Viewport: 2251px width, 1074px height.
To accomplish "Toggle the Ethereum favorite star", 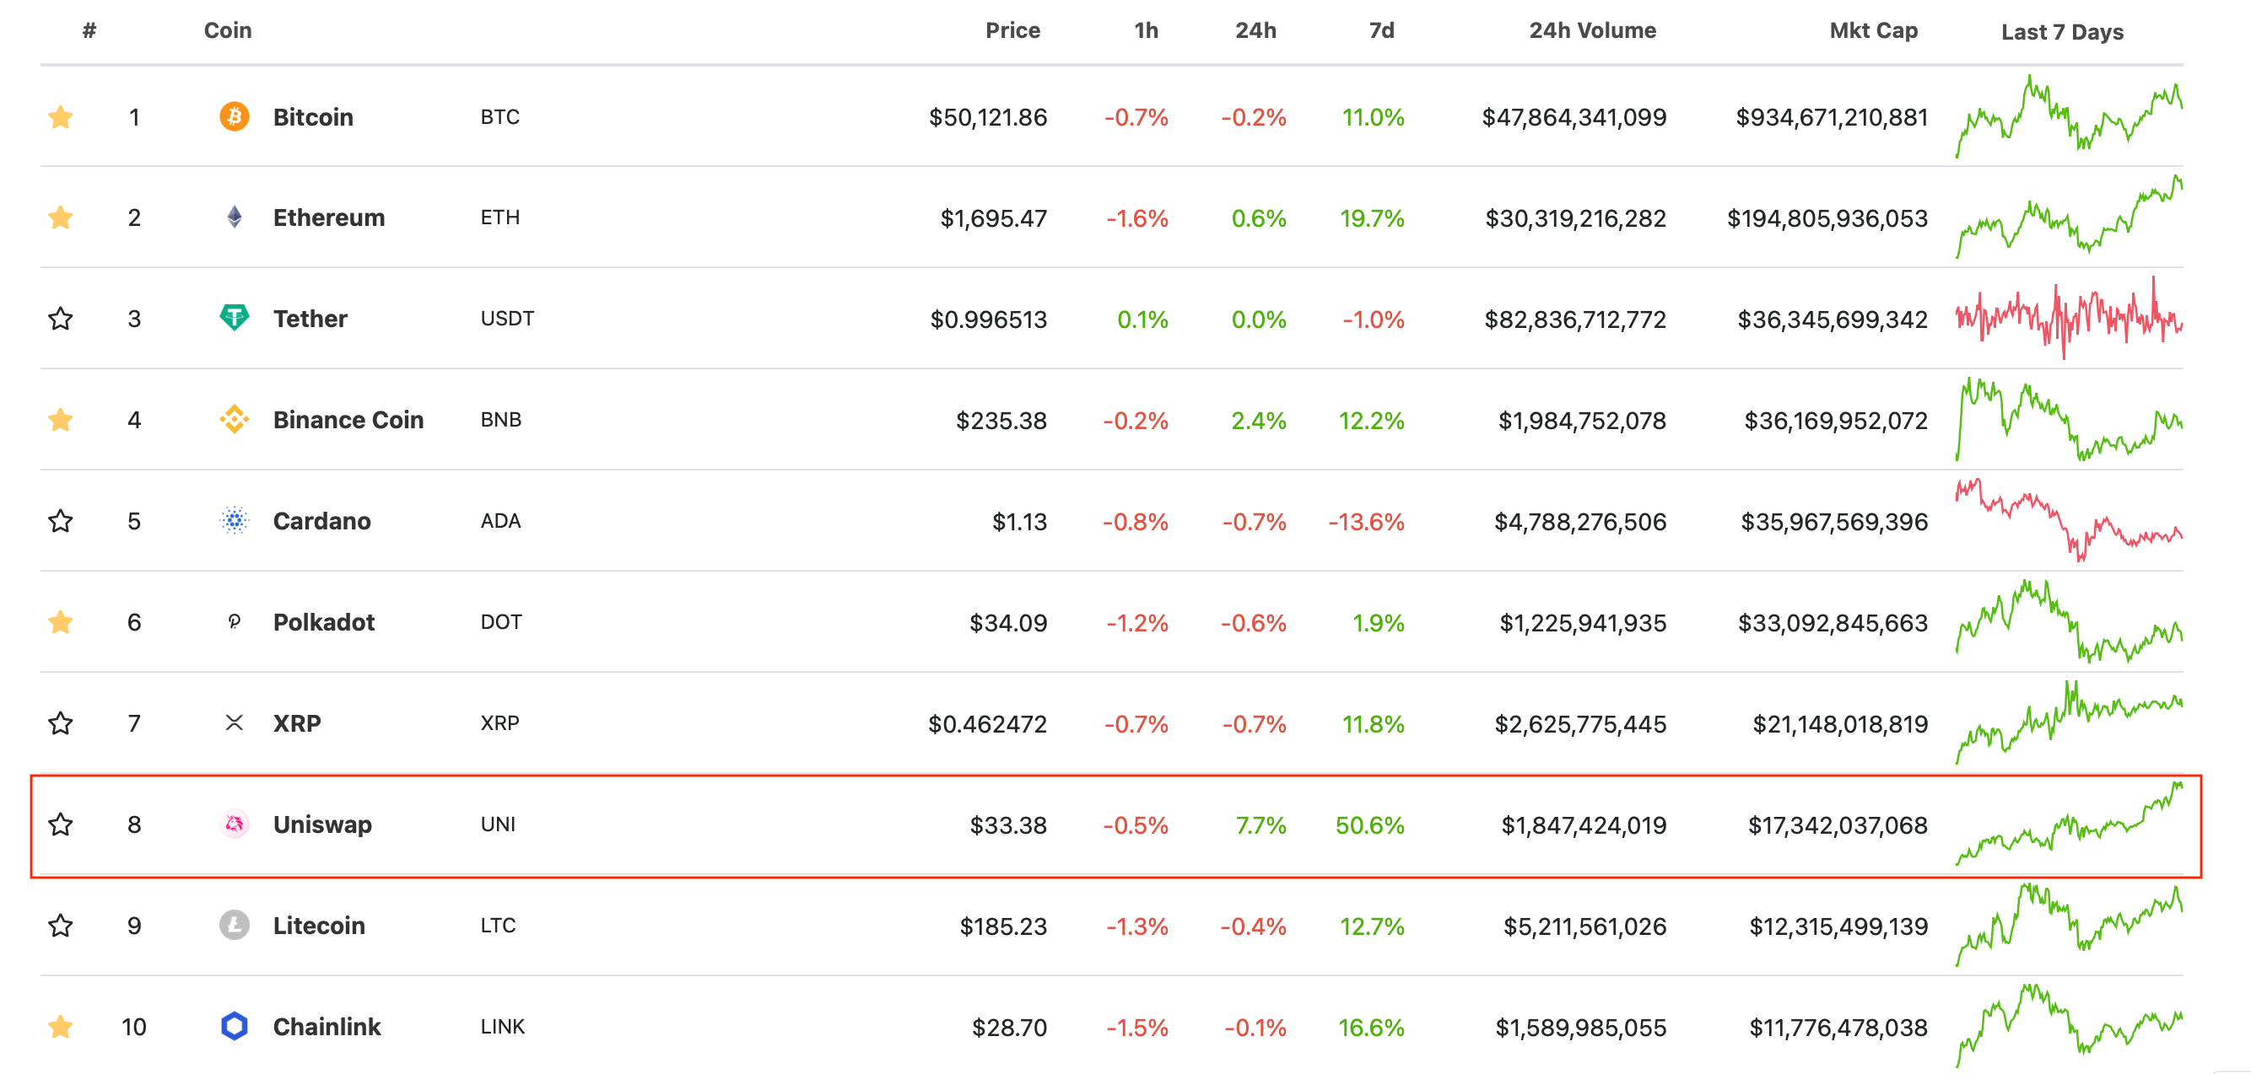I will pyautogui.click(x=60, y=217).
